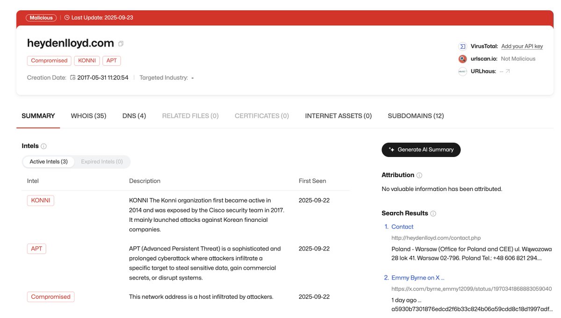Click the host infiltrated by attackers description

pyautogui.click(x=201, y=297)
